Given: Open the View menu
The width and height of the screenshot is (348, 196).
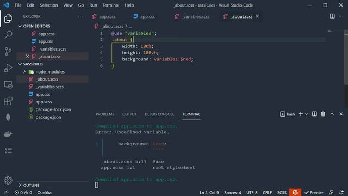Looking at the screenshot, I should pos(67,5).
